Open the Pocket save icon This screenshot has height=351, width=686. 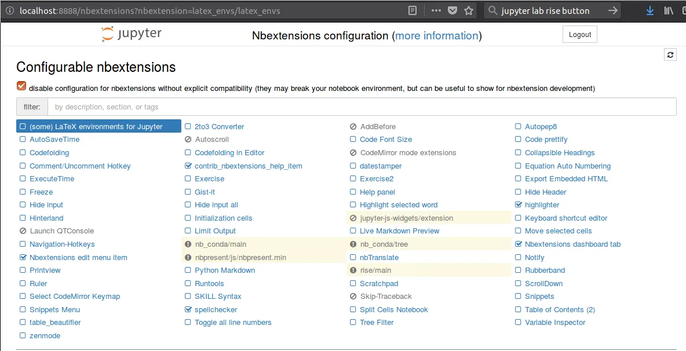tap(453, 10)
